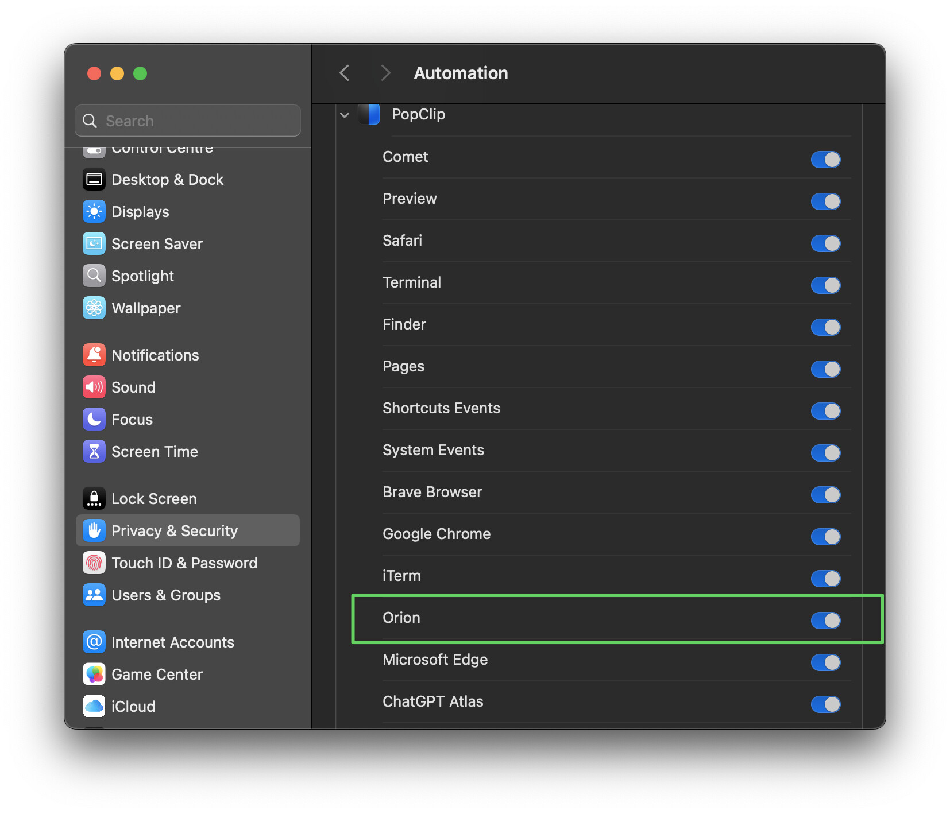Turn off Safari automation switch
The width and height of the screenshot is (950, 814).
tap(825, 243)
